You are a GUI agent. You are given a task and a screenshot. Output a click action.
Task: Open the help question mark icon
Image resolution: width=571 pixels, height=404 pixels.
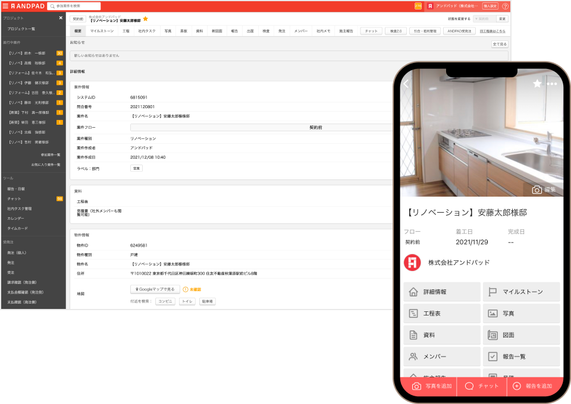click(505, 6)
